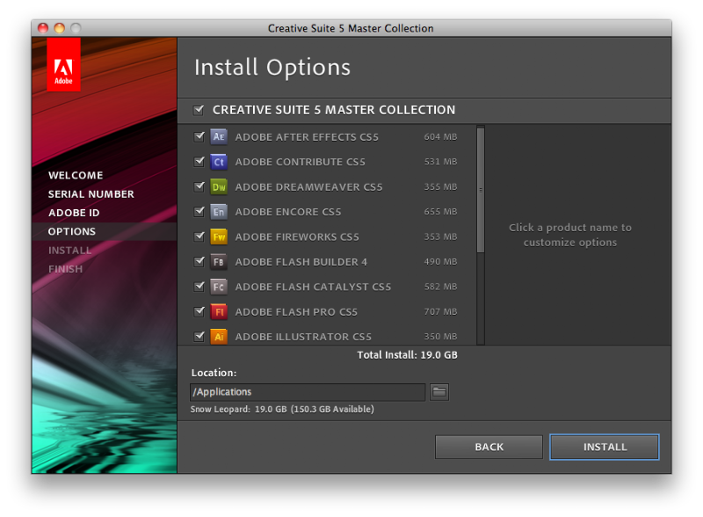The image size is (703, 517).
Task: Uncheck Adobe Contribute CS5 checkbox
Action: click(x=199, y=162)
